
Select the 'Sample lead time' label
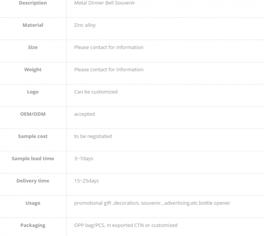coord(33,159)
